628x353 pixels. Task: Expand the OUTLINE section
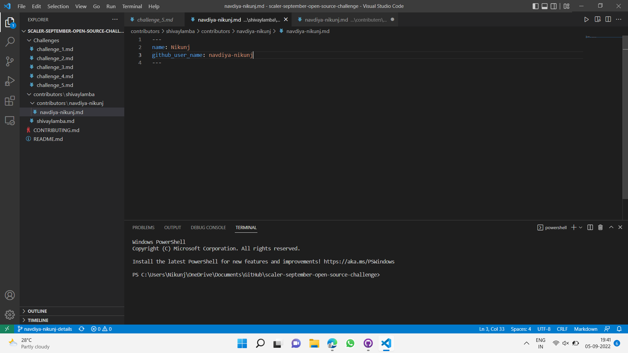click(x=37, y=311)
